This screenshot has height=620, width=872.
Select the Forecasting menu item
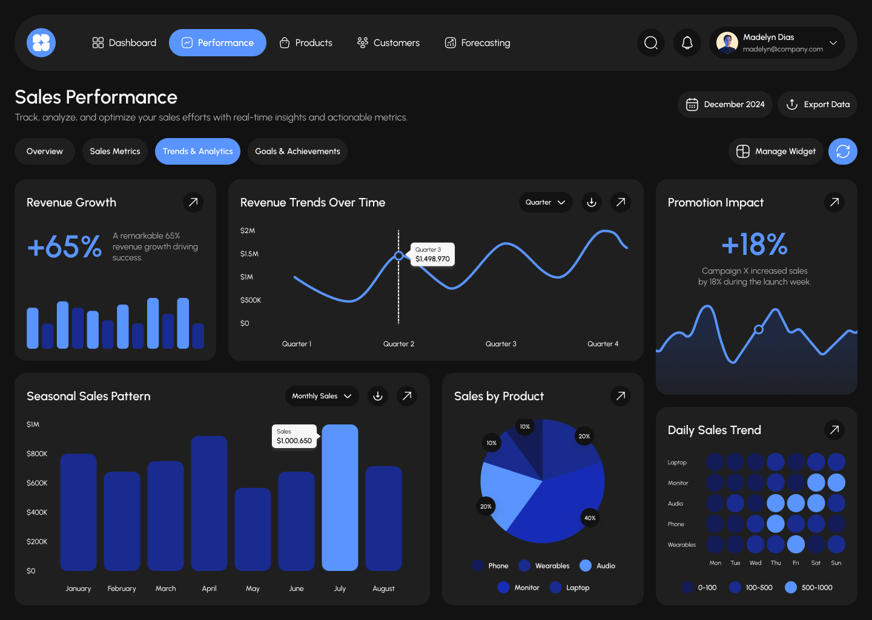click(477, 42)
